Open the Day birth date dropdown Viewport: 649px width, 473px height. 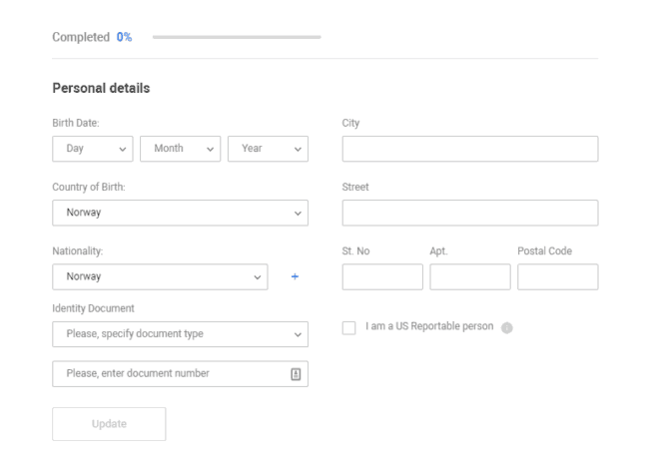(92, 149)
